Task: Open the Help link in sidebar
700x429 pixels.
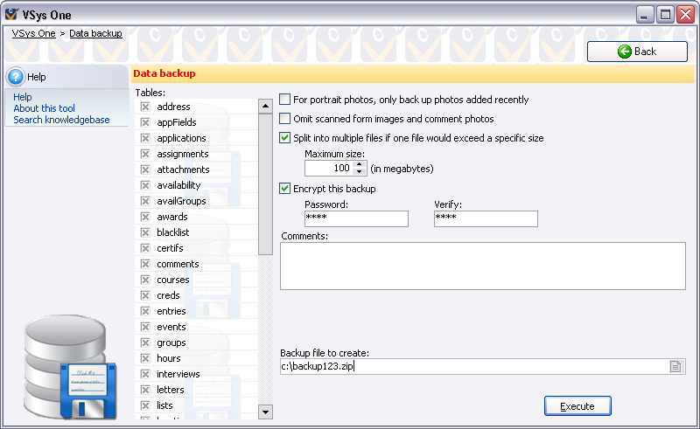Action: [23, 97]
